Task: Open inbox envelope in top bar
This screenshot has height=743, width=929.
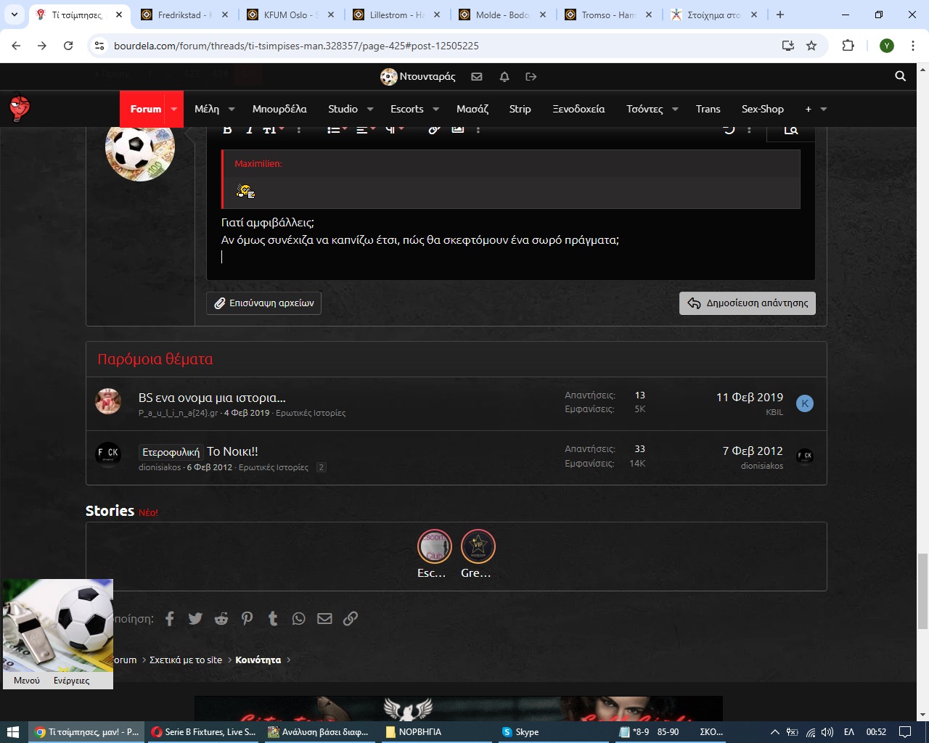Action: click(477, 76)
